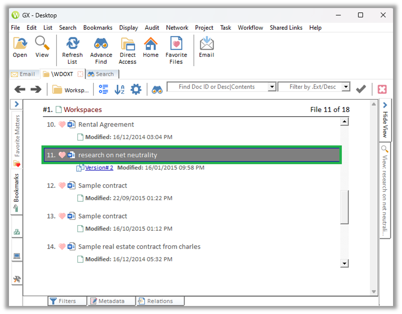Open Favorite Files
The height and width of the screenshot is (314, 402).
pos(176,46)
